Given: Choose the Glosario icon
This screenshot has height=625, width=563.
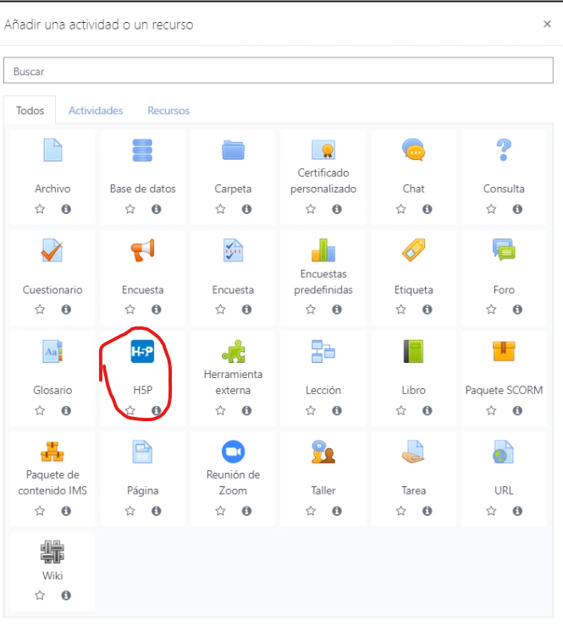Looking at the screenshot, I should [x=52, y=351].
